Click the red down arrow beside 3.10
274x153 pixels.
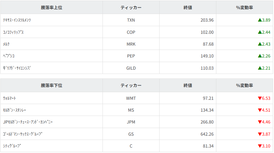tap(260, 146)
